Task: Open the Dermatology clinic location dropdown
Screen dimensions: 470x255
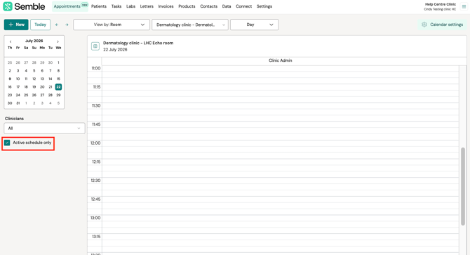Action: (190, 25)
